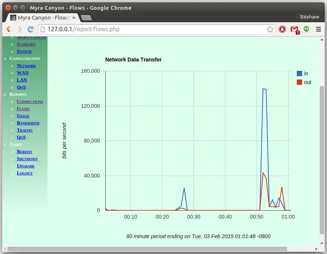
Task: Click the 00:30 time axis label
Action: (193, 217)
